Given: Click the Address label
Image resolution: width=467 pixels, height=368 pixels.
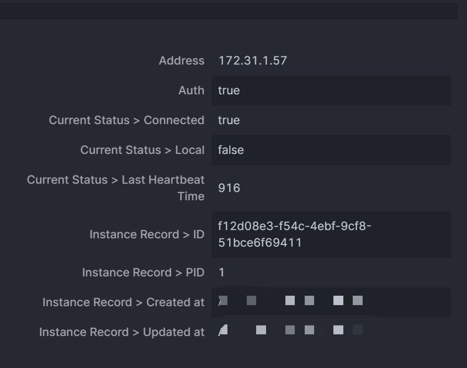Looking at the screenshot, I should coord(181,61).
